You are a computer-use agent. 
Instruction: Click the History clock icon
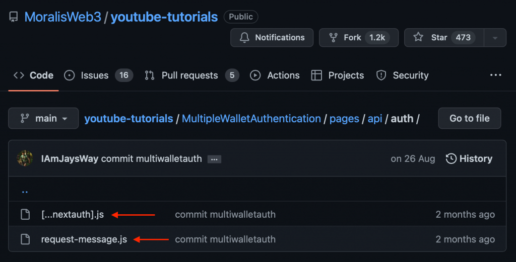[x=451, y=158]
